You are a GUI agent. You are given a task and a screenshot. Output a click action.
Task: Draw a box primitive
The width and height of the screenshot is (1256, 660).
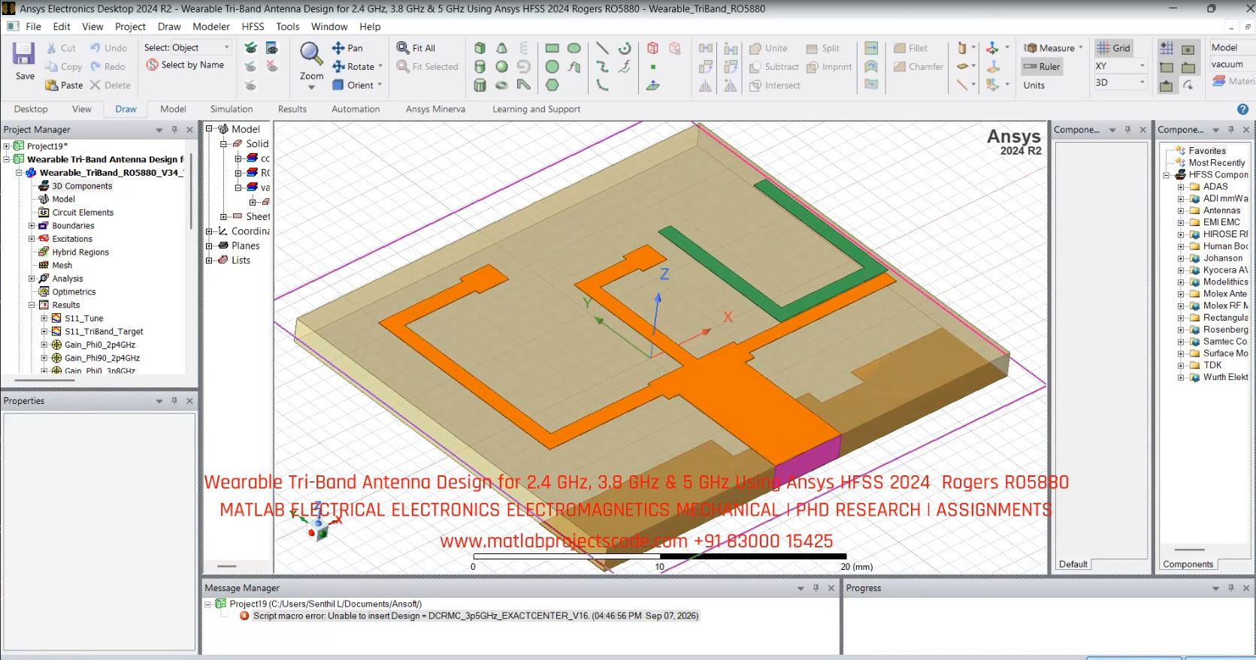coord(480,47)
